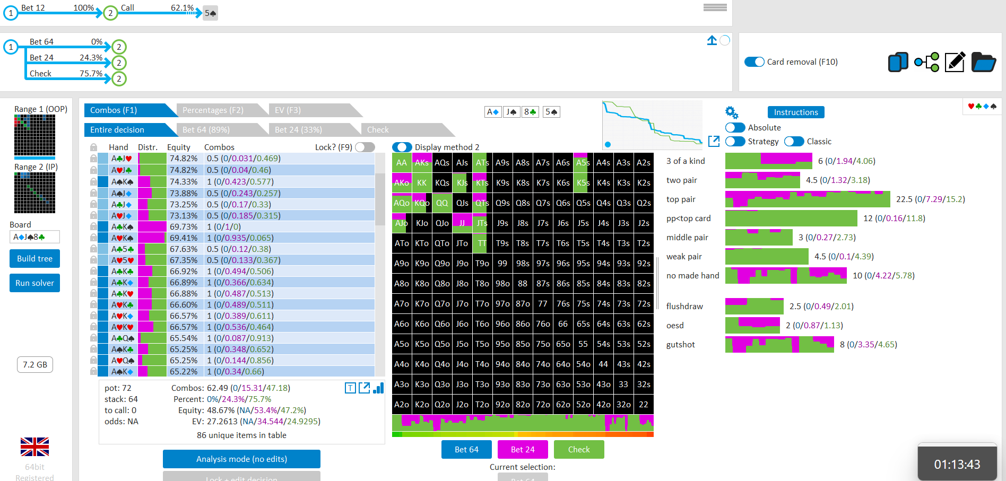
Task: Select the 5♠ turn card above matrix
Action: pos(551,112)
